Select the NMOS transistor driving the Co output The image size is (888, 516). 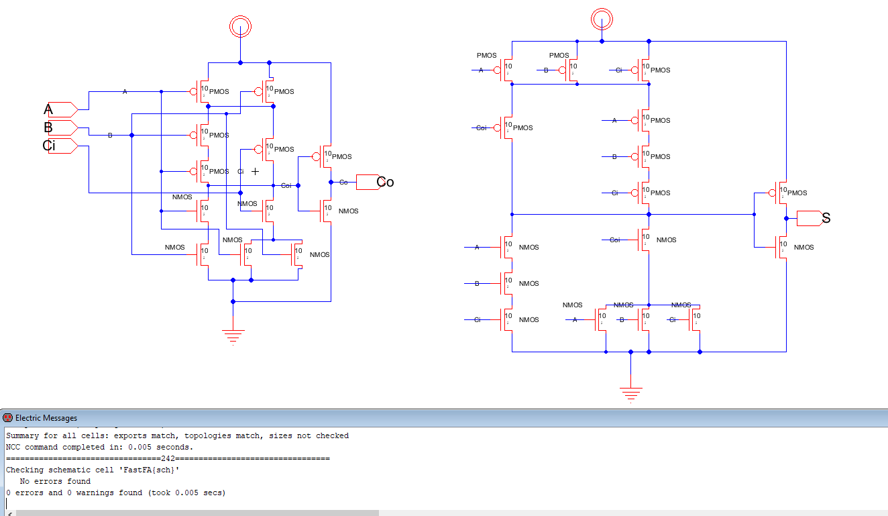coord(327,211)
